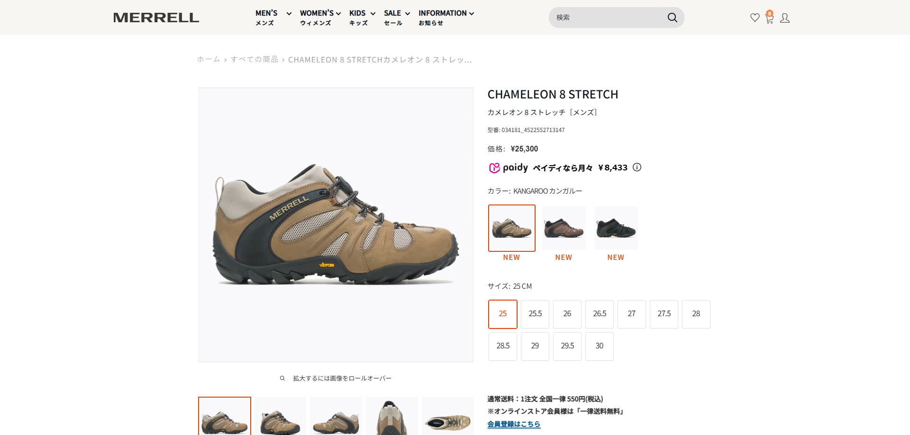Click the zoom magnifier under product image
Viewport: 910px width, 435px height.
pos(282,378)
